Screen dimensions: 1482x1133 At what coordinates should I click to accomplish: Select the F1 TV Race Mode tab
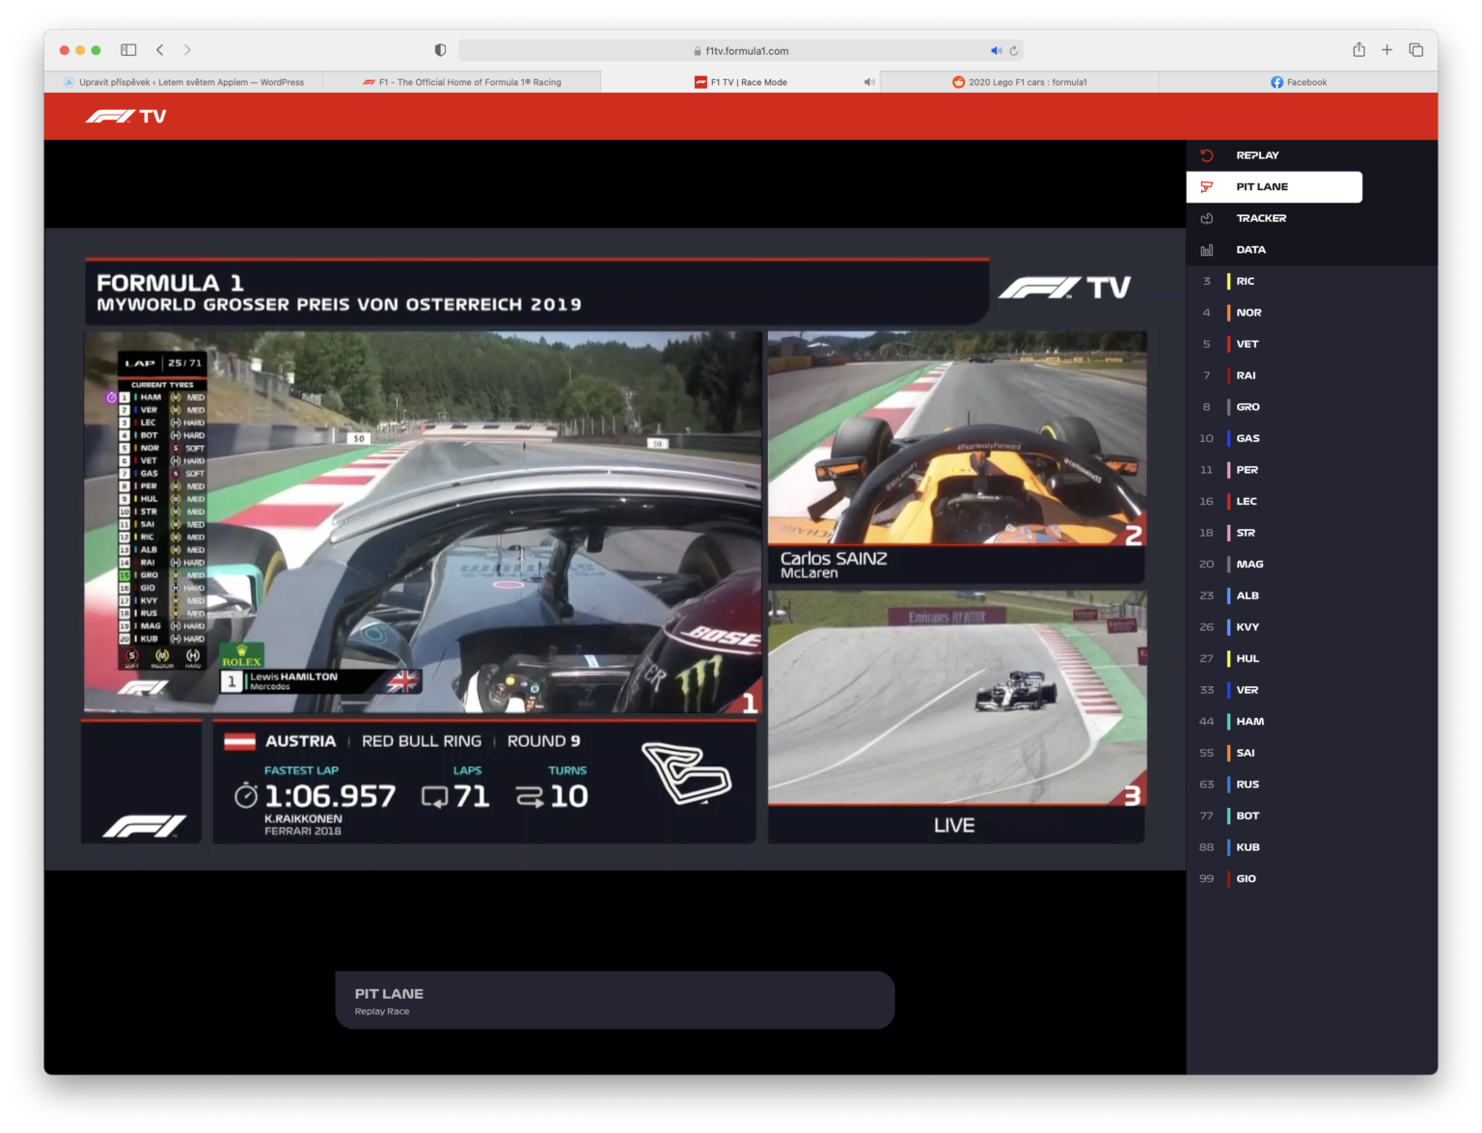740,83
